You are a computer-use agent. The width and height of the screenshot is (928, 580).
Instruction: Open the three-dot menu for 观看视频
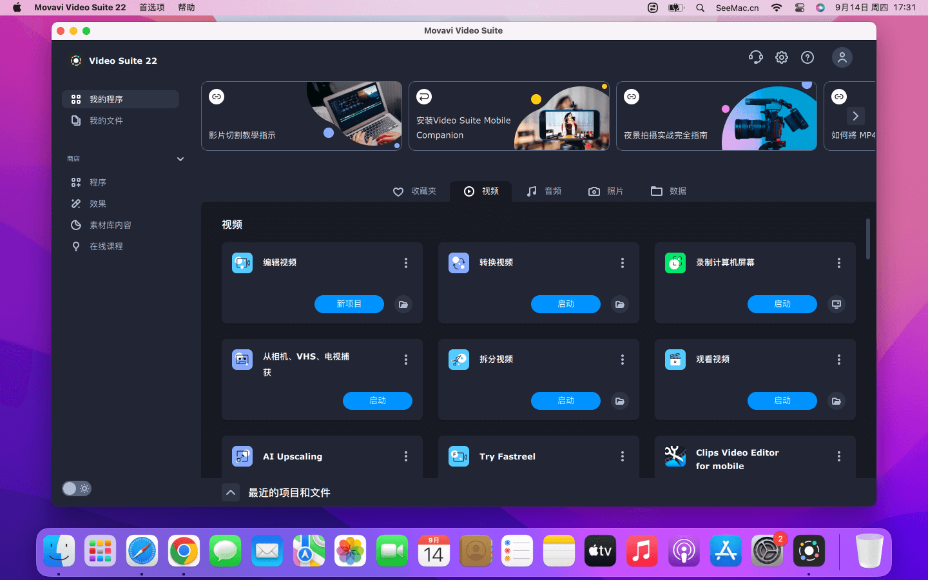[839, 360]
